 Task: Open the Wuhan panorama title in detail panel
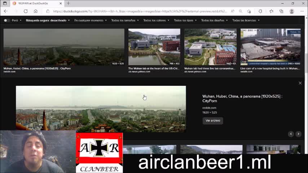coord(242,99)
